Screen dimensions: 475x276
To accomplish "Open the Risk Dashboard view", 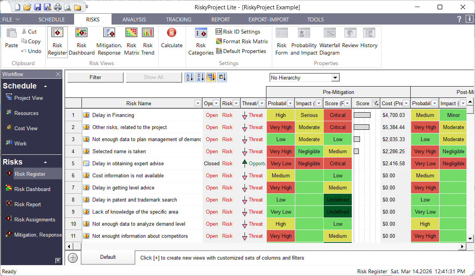I will [82, 41].
